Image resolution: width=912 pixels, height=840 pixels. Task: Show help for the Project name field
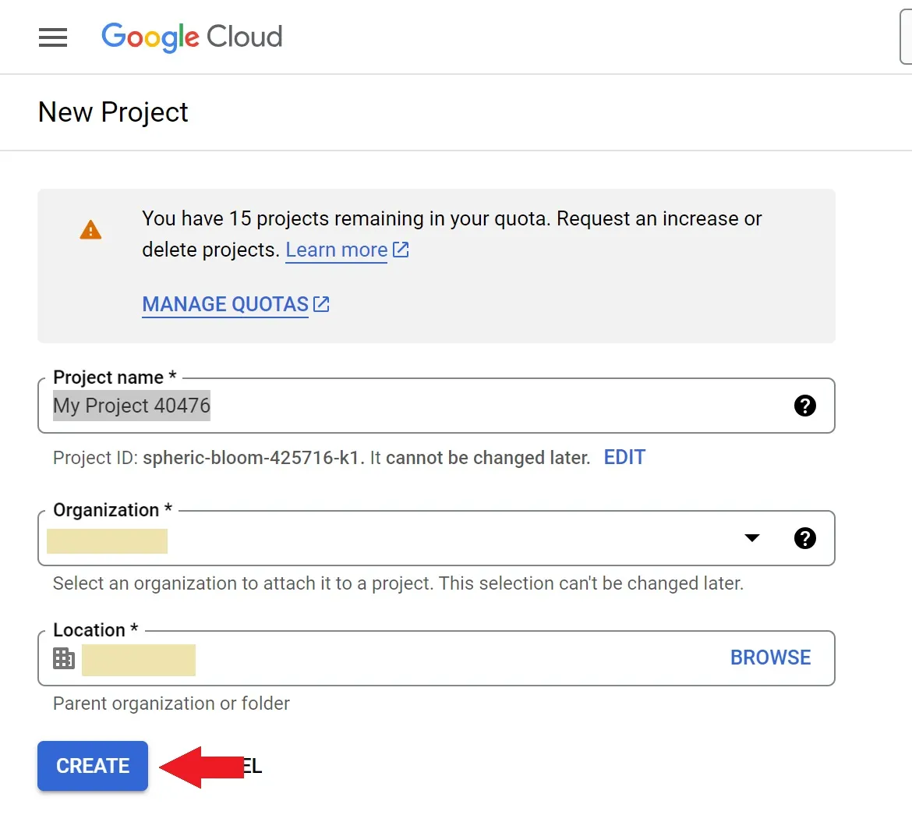804,406
